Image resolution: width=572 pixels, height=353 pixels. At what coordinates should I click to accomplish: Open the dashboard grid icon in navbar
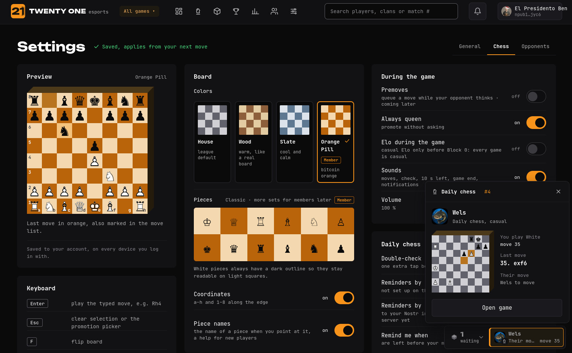pyautogui.click(x=179, y=11)
